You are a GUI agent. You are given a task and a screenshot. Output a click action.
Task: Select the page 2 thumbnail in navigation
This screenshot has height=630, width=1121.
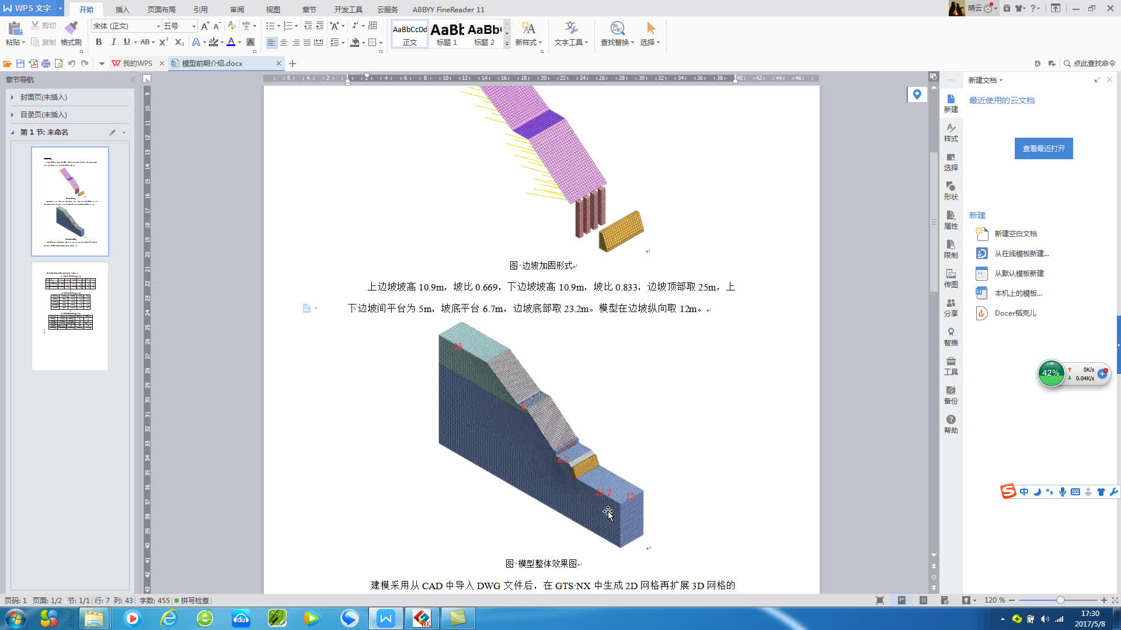coord(70,316)
